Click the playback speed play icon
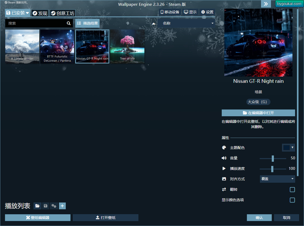The height and width of the screenshot is (226, 304). 224,169
